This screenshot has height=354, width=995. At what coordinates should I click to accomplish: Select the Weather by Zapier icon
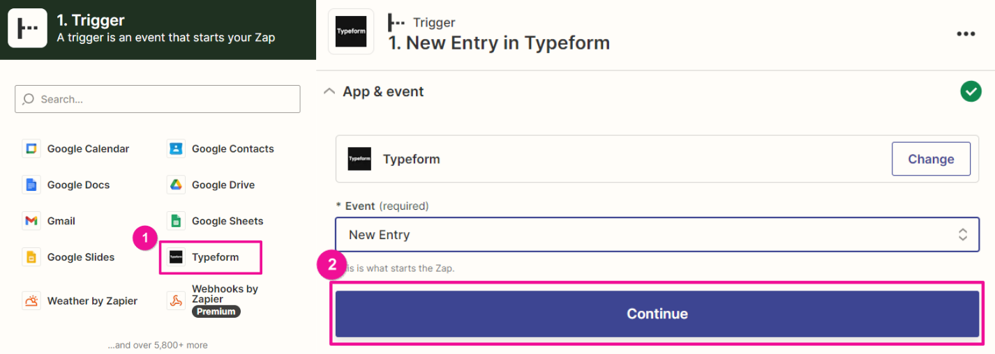click(31, 301)
